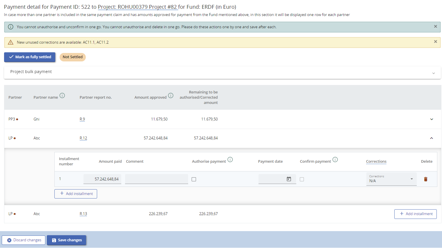Close the unused corrections warning
The height and width of the screenshot is (248, 442).
(x=435, y=42)
